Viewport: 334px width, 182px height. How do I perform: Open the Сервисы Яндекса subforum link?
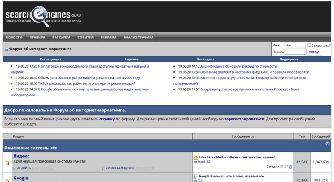click(120, 168)
